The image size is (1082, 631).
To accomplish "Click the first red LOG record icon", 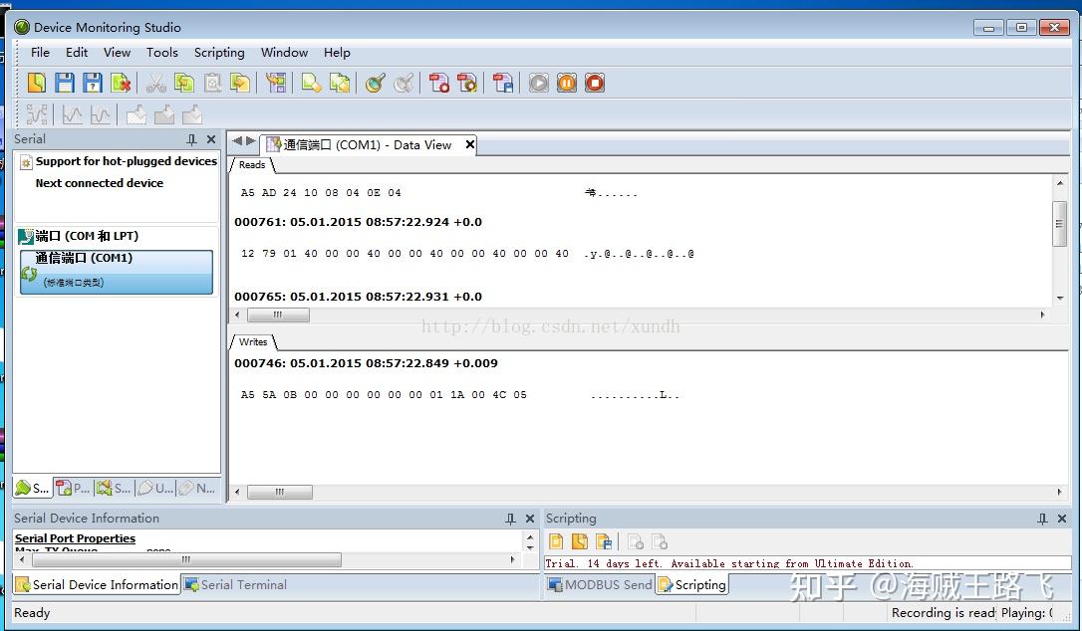I will (x=438, y=83).
